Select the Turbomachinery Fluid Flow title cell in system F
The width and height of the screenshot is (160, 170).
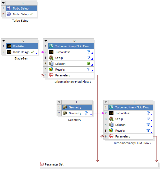tap(131, 107)
